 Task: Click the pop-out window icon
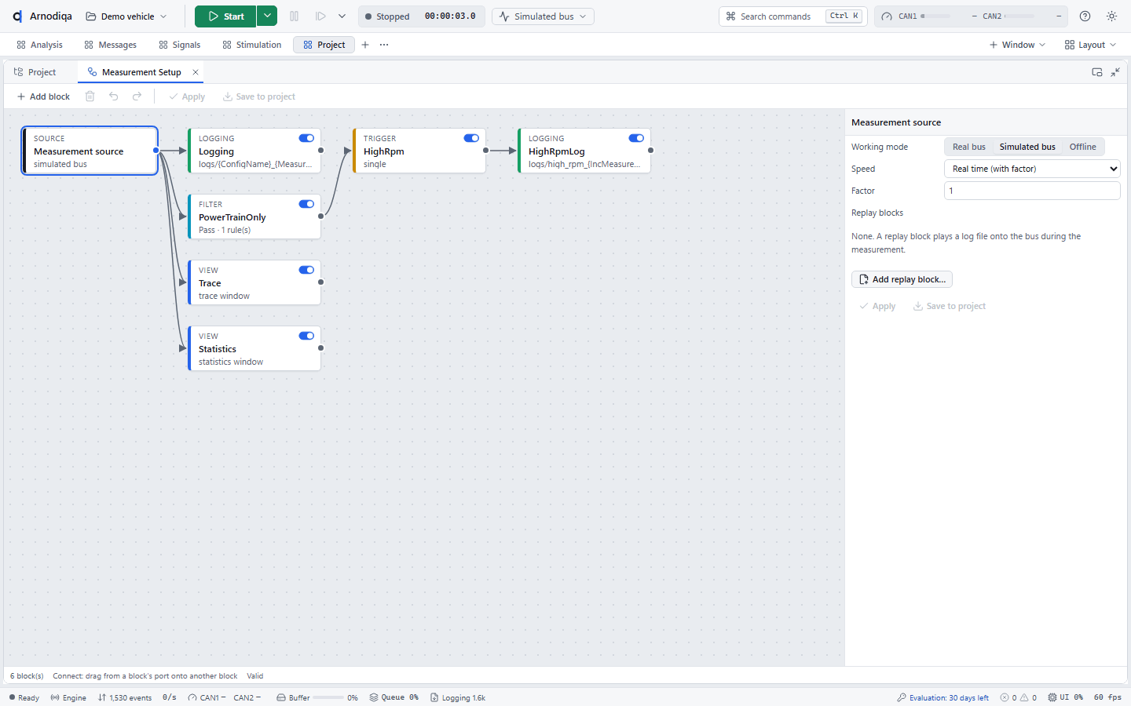[x=1097, y=72]
